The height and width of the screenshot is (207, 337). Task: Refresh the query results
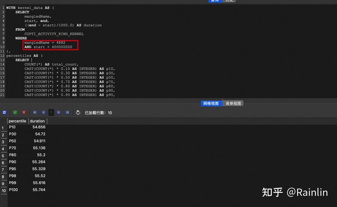click(x=4, y=112)
